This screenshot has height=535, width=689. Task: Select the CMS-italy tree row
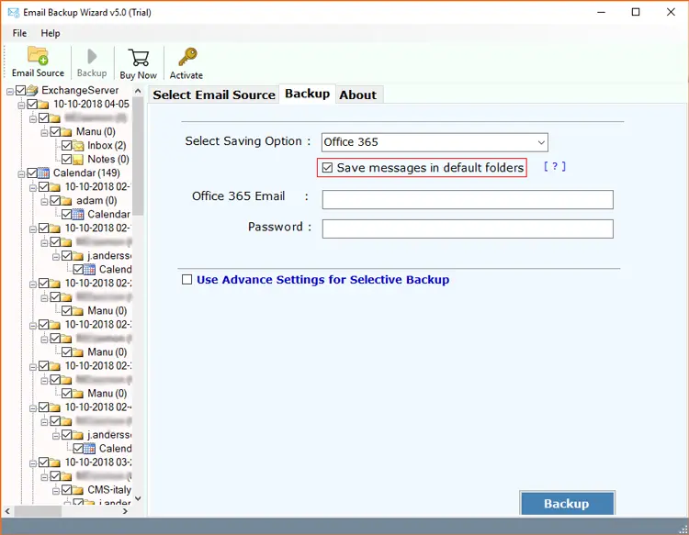coord(109,489)
